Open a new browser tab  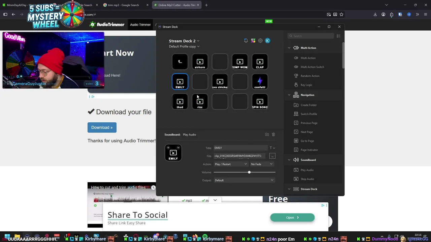[x=206, y=5]
